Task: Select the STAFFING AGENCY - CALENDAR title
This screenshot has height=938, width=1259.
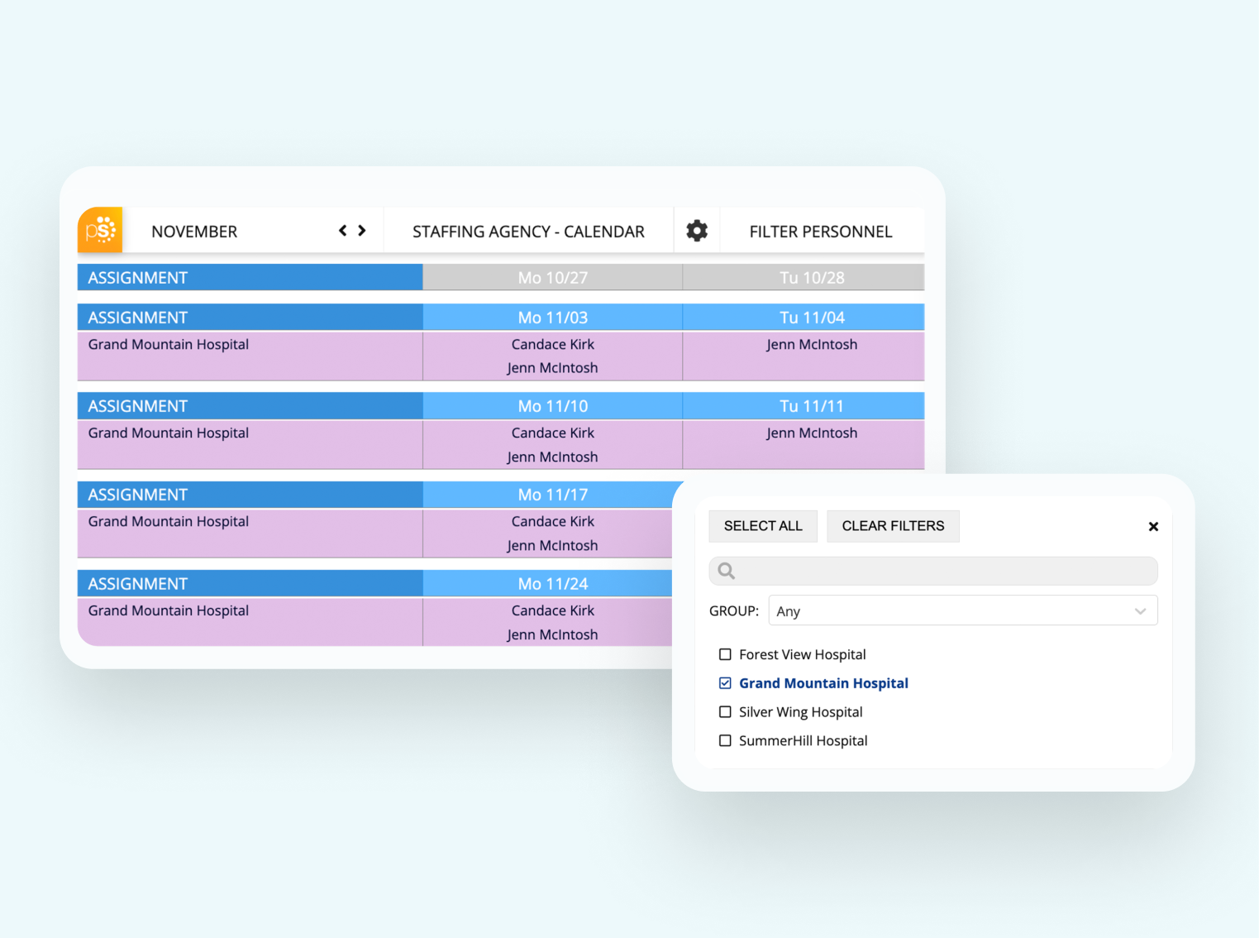Action: pyautogui.click(x=528, y=232)
